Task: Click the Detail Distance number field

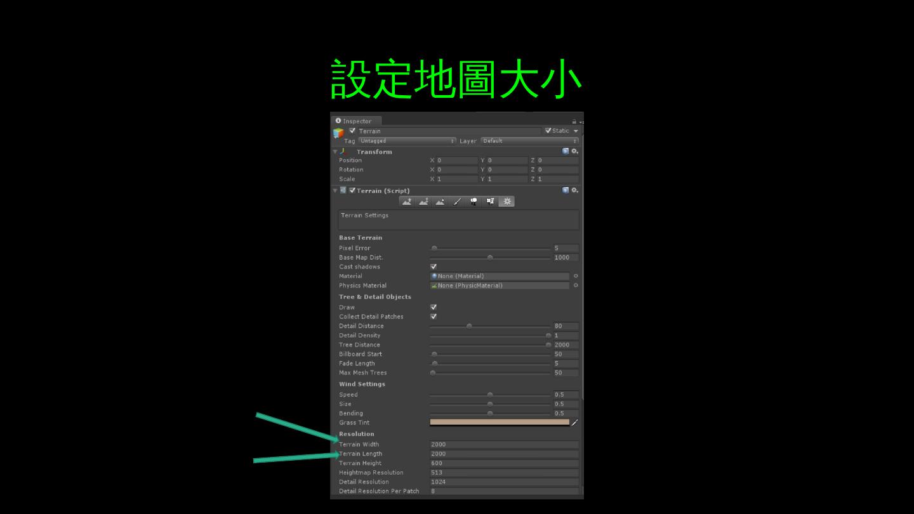Action: pos(566,326)
